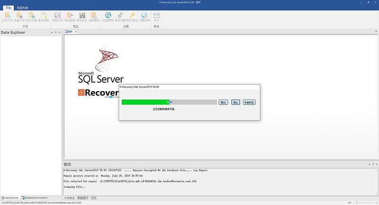
Task: Close the 首页 document tab
Action: pos(76,32)
